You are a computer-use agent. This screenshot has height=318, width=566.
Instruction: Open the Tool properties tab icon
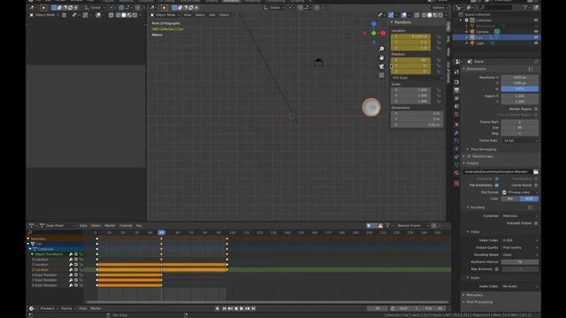tap(456, 72)
